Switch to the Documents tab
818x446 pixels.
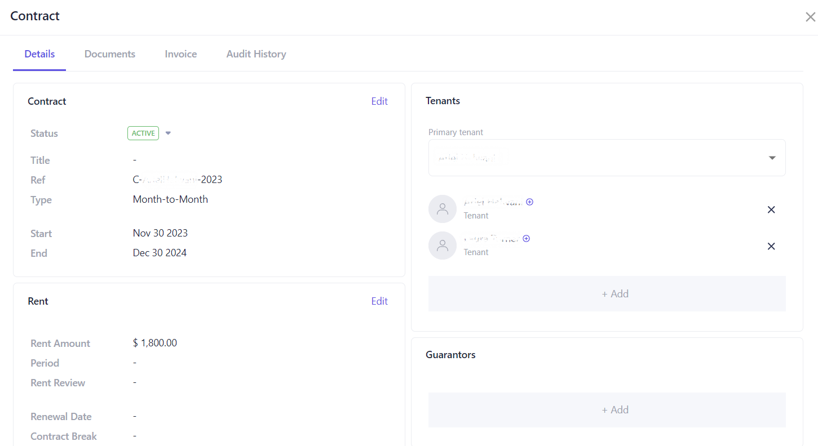[x=110, y=54]
